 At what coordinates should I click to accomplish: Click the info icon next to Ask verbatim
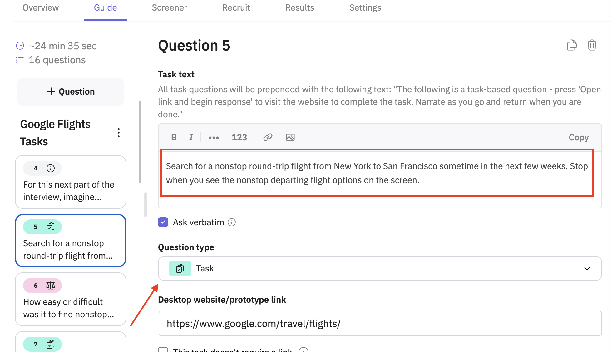point(232,222)
